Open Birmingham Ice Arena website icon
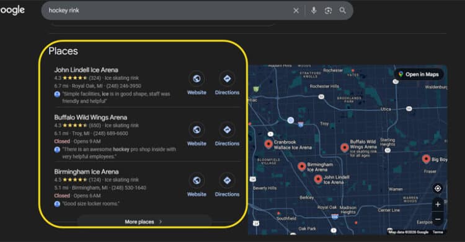Screen dimensions: 465x242 pyautogui.click(x=197, y=181)
